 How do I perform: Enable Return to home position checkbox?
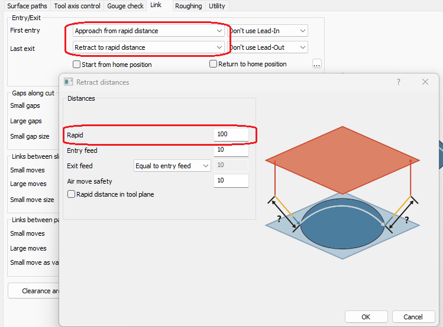tap(214, 64)
